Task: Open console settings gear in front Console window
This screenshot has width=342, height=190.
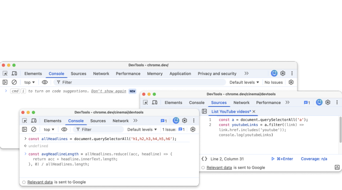Action: (x=193, y=129)
